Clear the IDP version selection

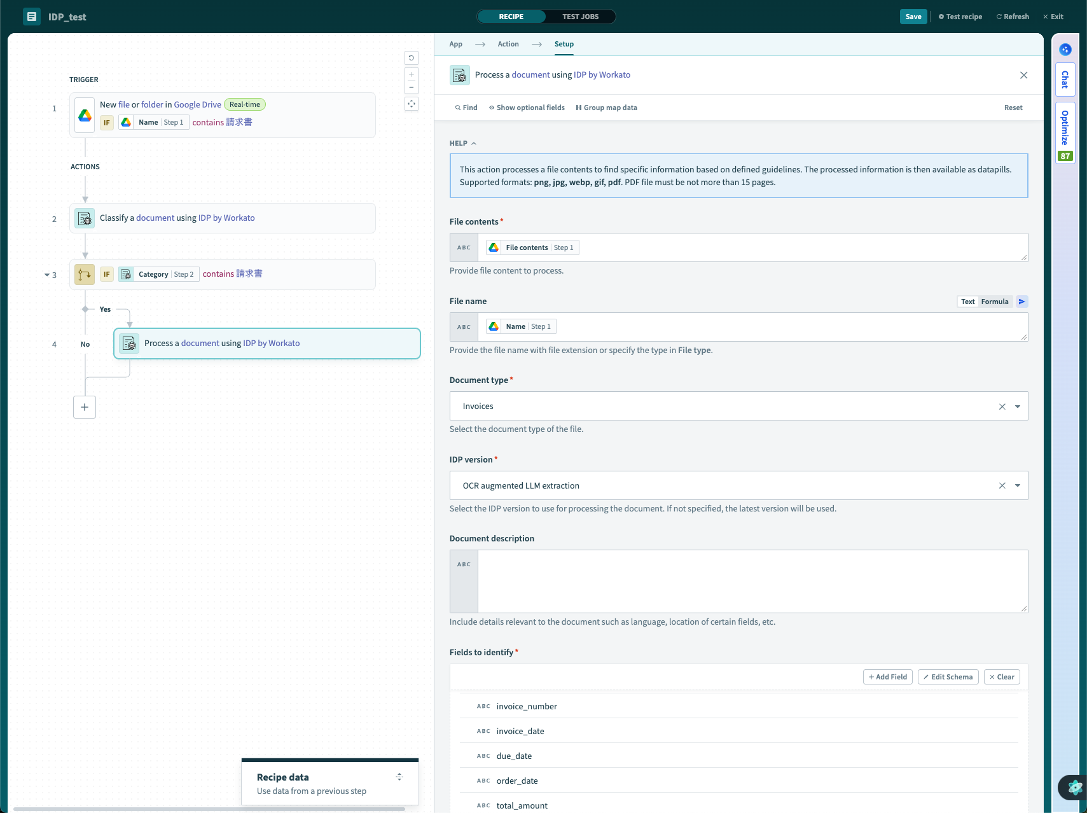click(x=1002, y=486)
